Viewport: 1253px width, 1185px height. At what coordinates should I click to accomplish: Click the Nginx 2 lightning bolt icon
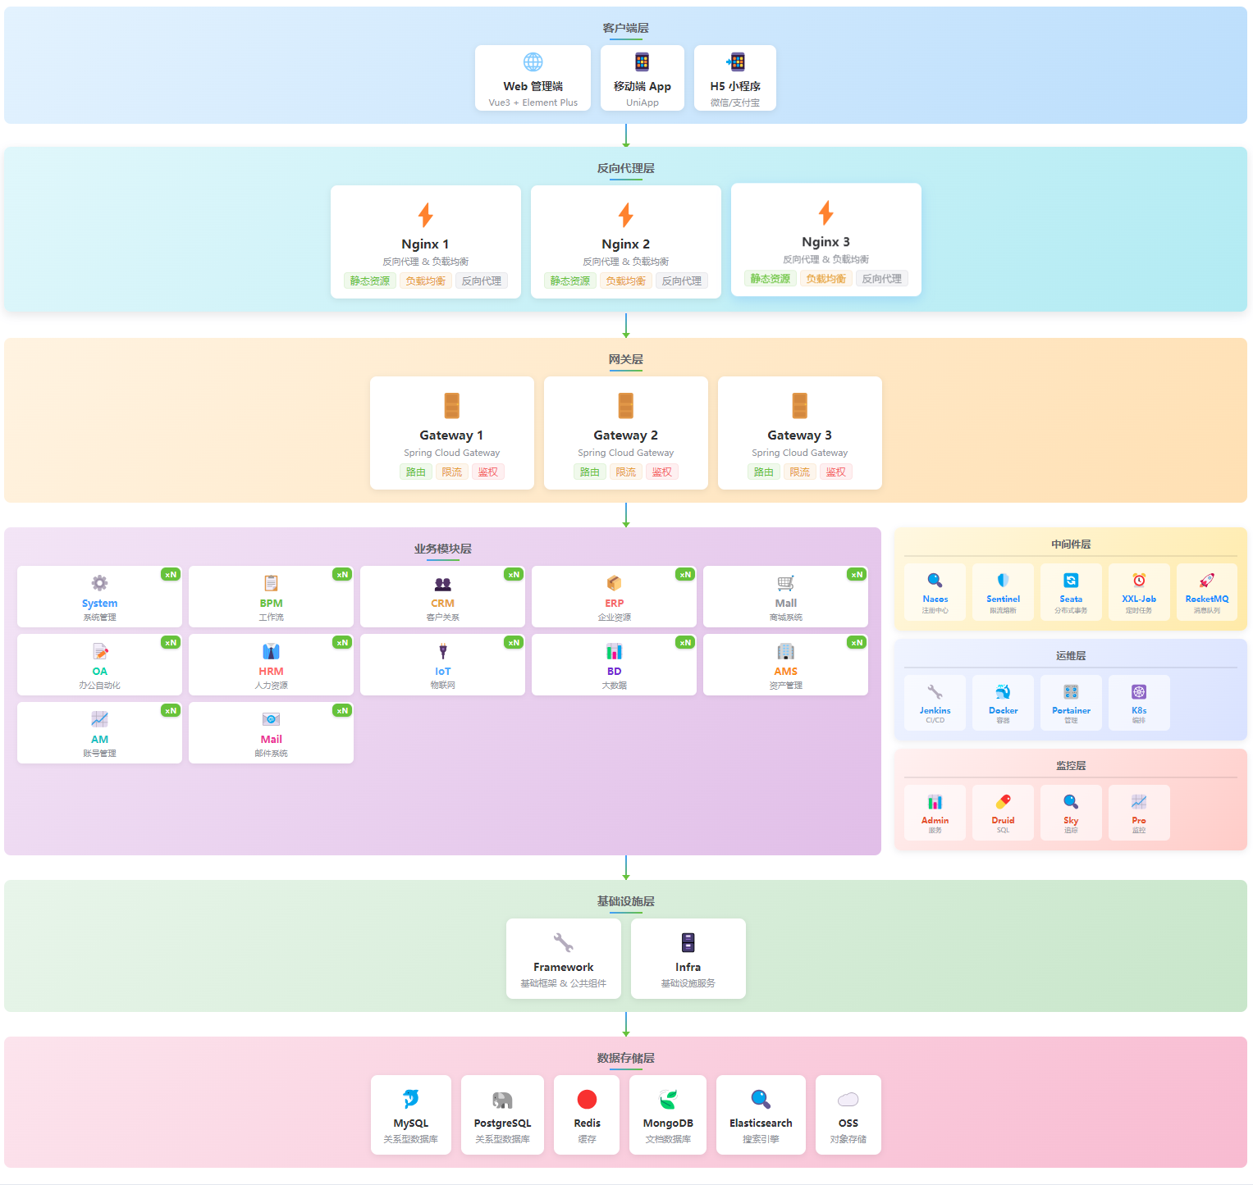[625, 215]
